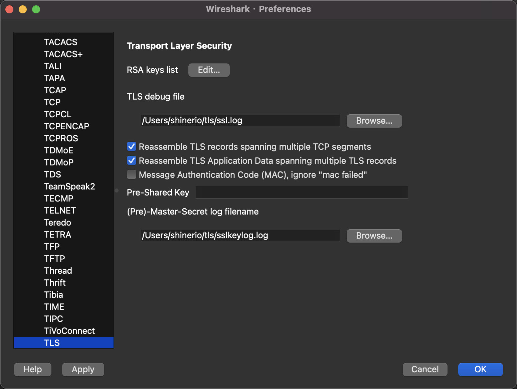
Task: Pick TiVoConnect from the protocol list
Action: [x=69, y=331]
